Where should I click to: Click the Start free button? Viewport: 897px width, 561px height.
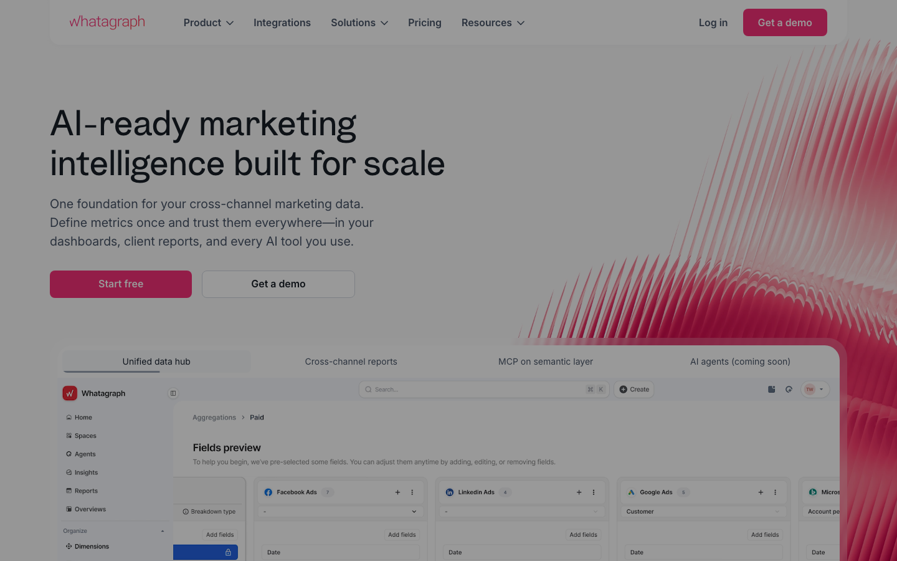(121, 284)
